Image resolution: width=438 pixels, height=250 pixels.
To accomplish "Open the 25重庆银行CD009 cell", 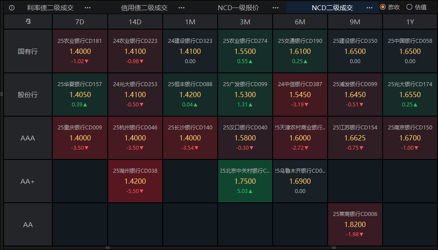I will coord(80,138).
